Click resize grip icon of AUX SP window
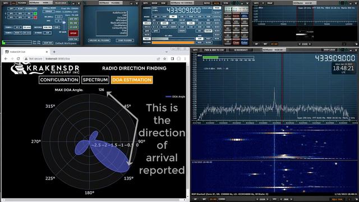Screen dimensions: 359x202 [x=356, y=44]
